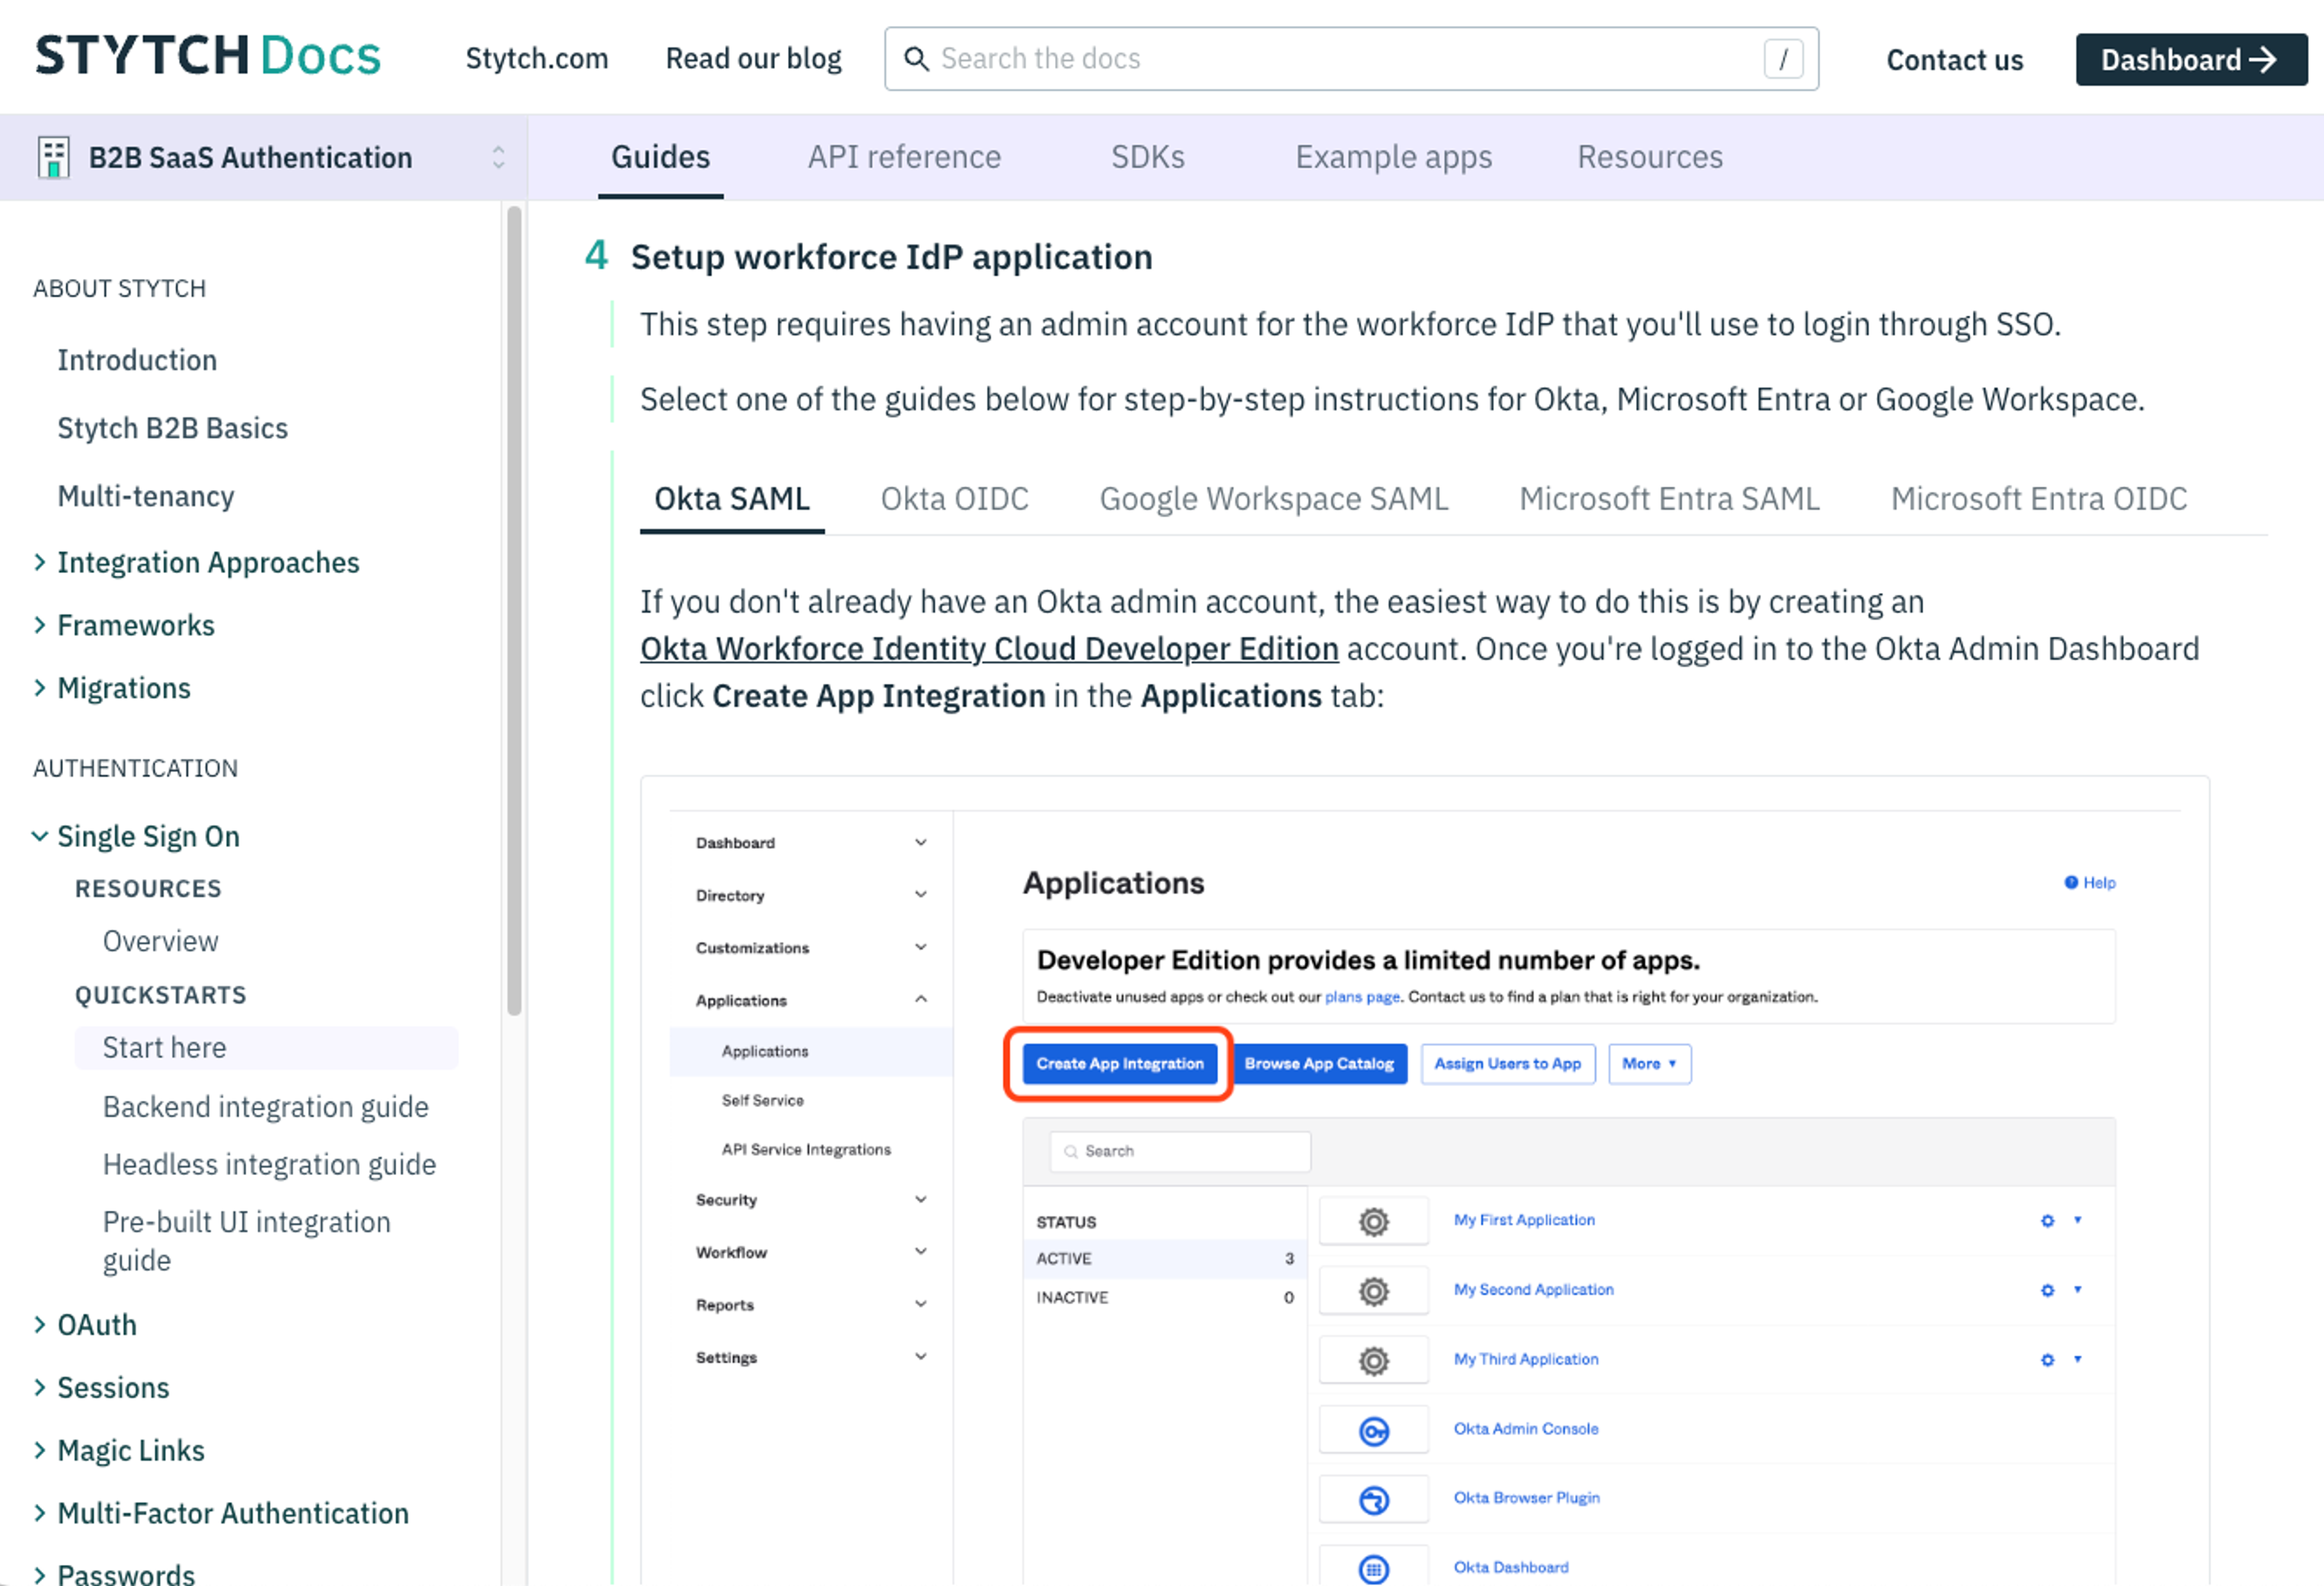Select the Microsoft Entra SAML tab

pyautogui.click(x=1668, y=498)
